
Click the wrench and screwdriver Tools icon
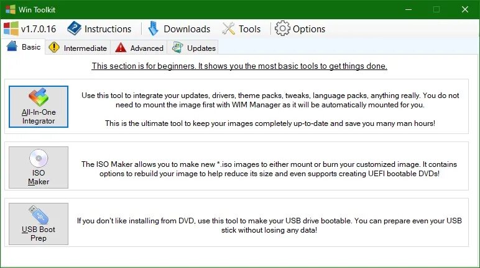(228, 29)
